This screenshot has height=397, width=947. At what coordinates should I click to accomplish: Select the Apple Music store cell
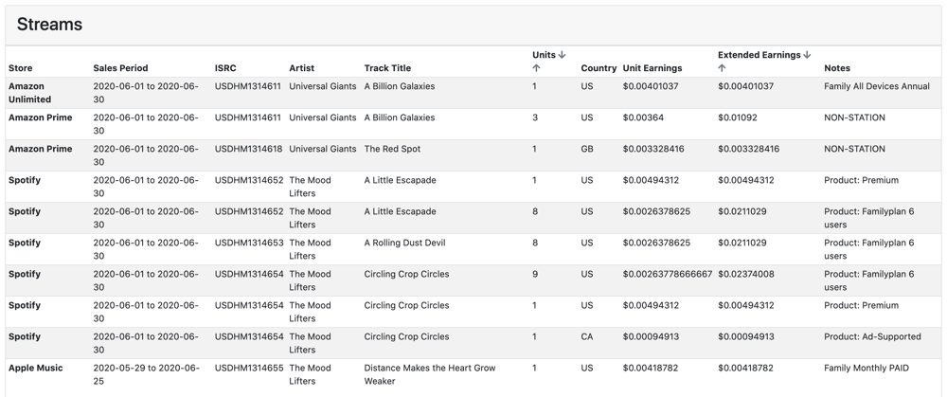[x=36, y=368]
